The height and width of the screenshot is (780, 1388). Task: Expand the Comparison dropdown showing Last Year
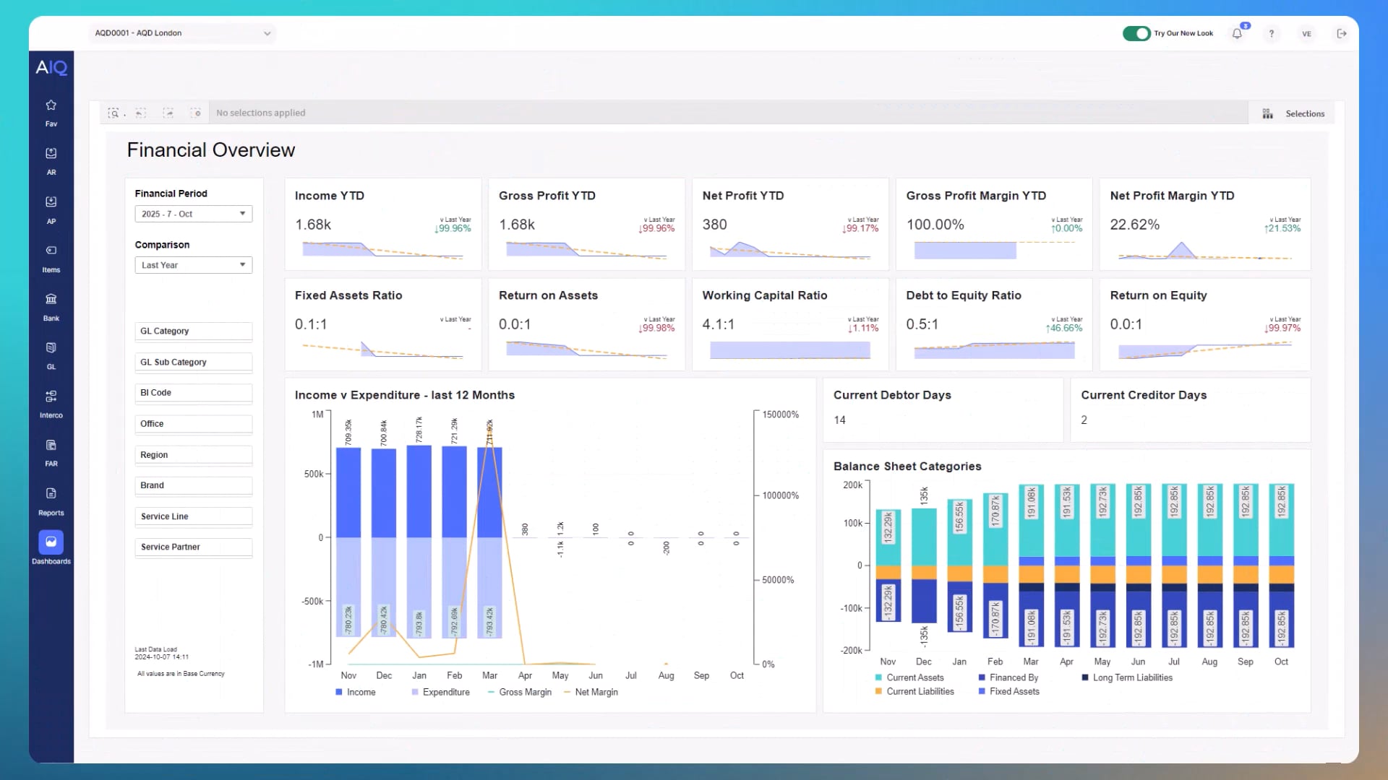pyautogui.click(x=193, y=265)
